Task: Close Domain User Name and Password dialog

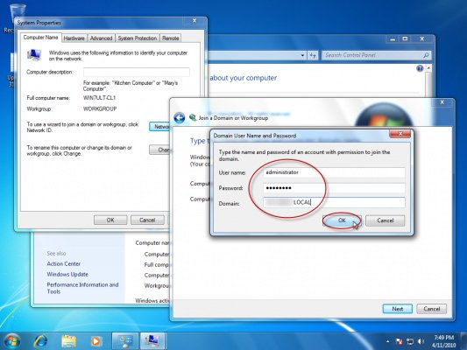Action: coord(400,134)
